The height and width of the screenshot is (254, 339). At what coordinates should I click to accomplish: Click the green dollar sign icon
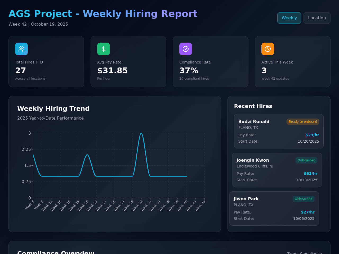tap(104, 49)
